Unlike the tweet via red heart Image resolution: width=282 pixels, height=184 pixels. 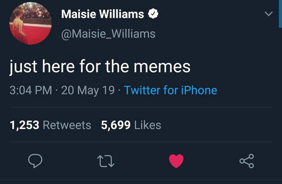click(176, 161)
